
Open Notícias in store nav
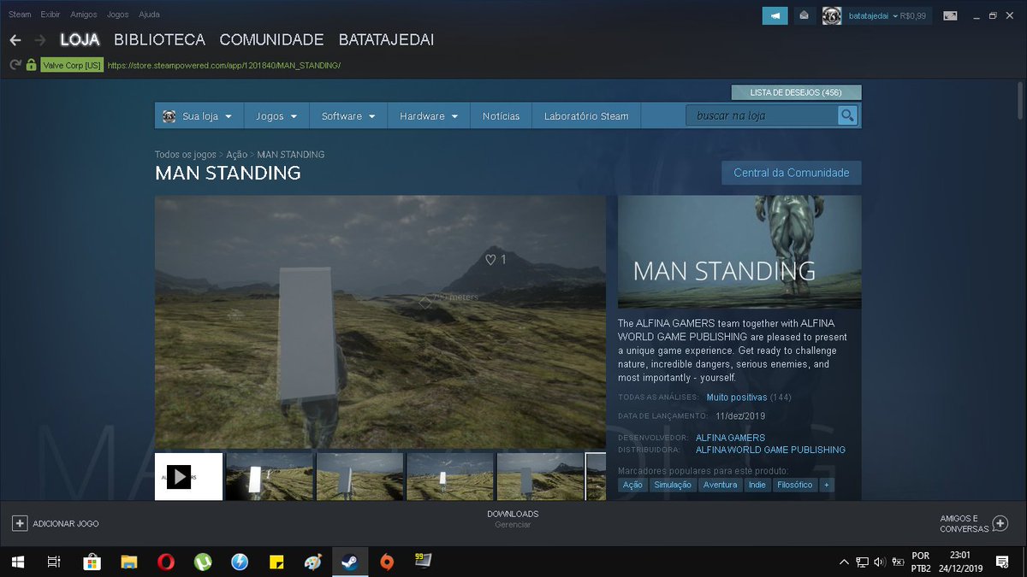[501, 116]
